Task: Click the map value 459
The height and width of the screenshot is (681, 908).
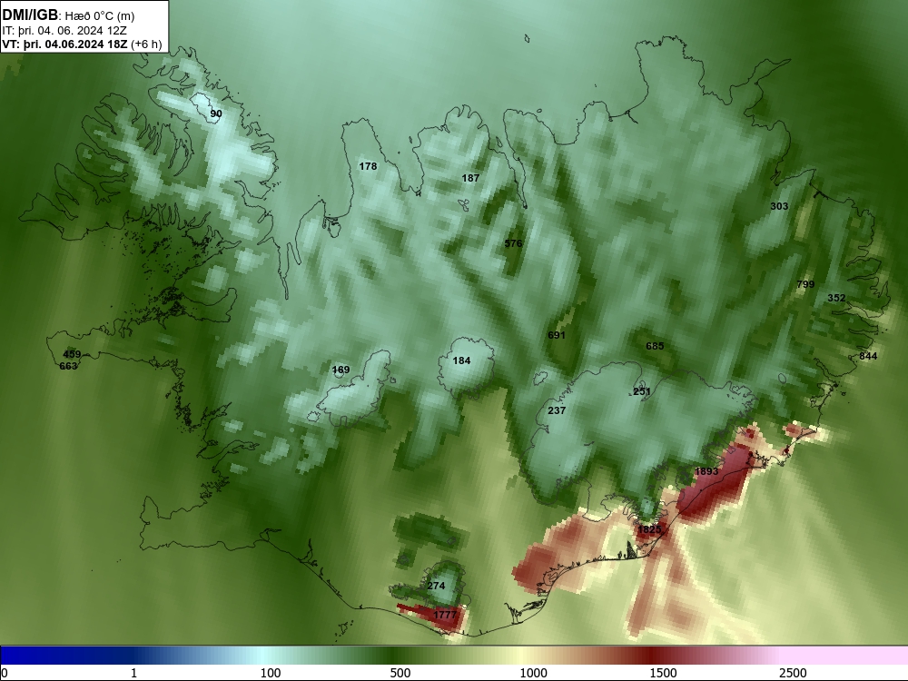Action: pyautogui.click(x=72, y=354)
